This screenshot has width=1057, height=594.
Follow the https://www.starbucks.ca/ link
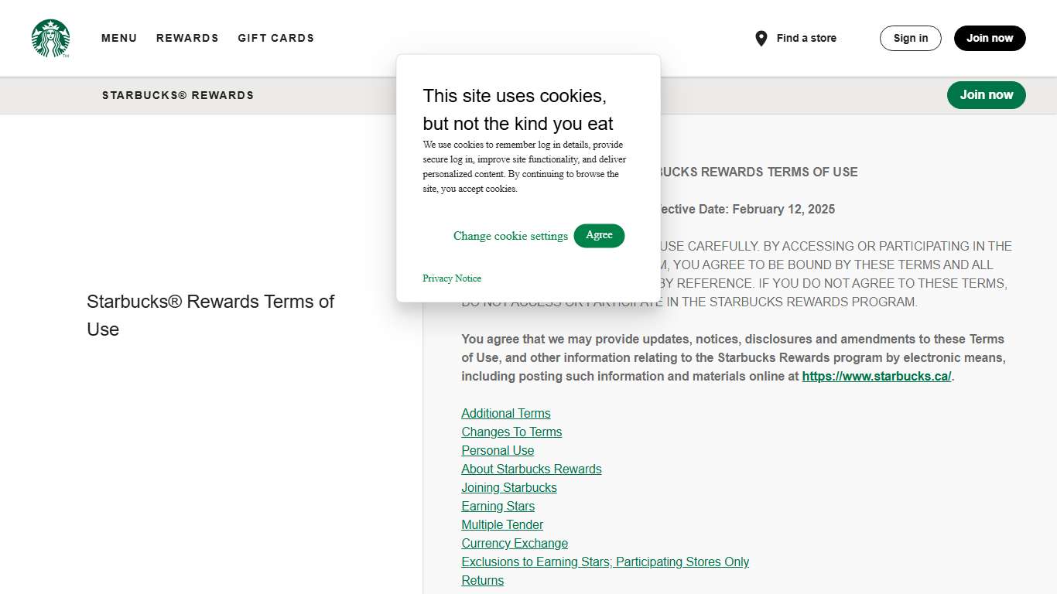point(876,376)
